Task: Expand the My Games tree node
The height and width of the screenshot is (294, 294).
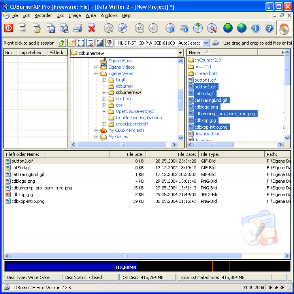Action: [96, 137]
